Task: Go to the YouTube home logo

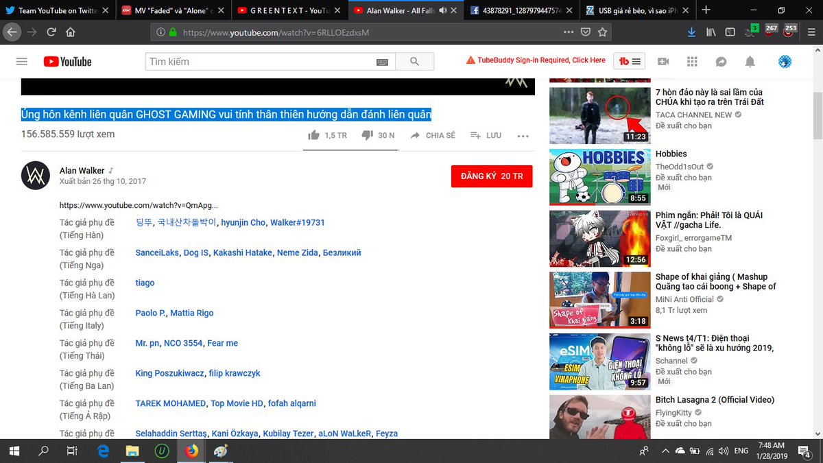Action: coord(67,62)
